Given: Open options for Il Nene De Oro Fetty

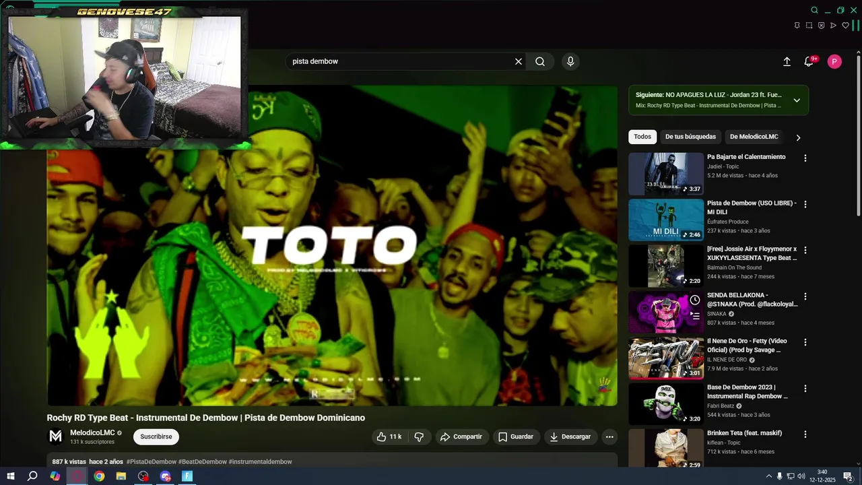Looking at the screenshot, I should [805, 342].
